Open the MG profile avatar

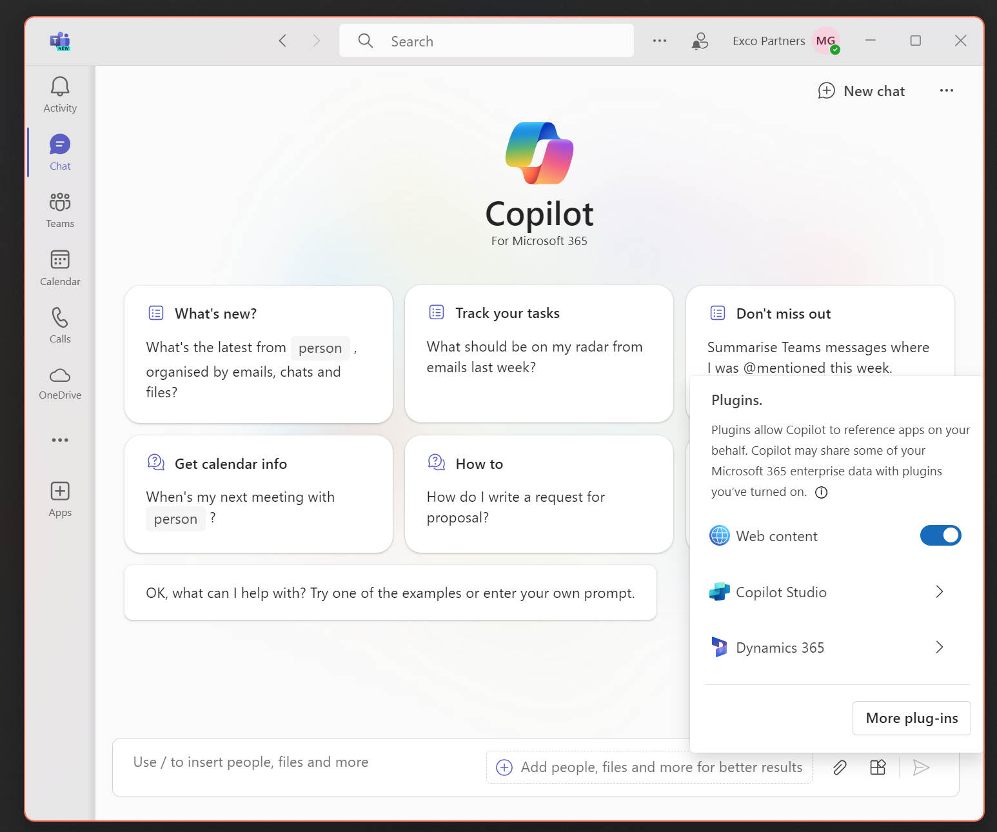point(826,41)
